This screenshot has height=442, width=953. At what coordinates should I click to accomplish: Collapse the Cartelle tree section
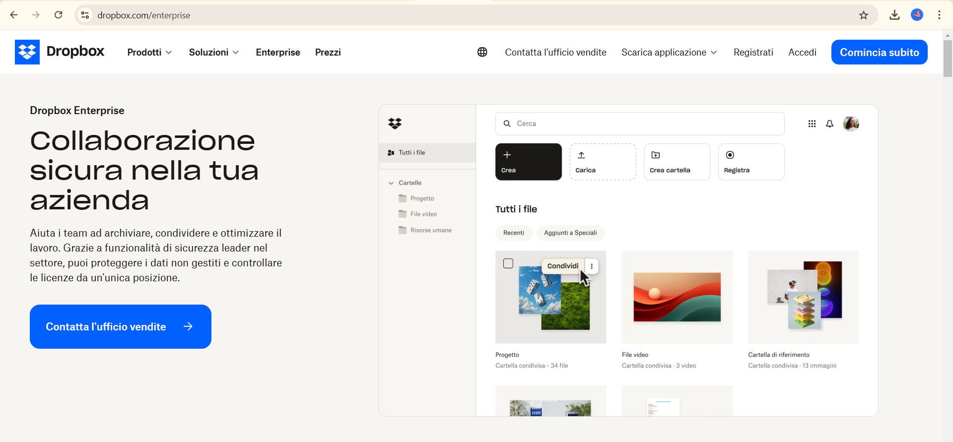pyautogui.click(x=391, y=183)
